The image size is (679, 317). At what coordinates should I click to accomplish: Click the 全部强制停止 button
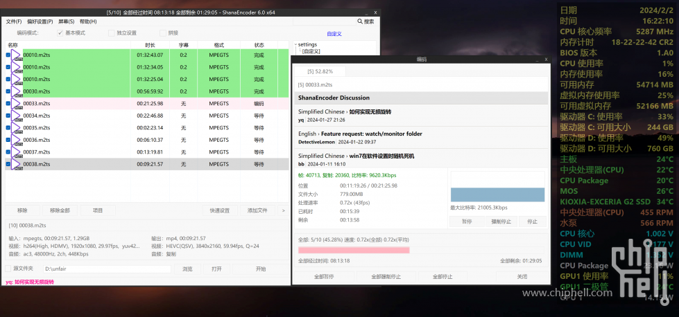pyautogui.click(x=386, y=276)
